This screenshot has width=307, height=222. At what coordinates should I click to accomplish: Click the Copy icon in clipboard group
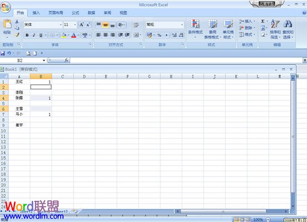[x=17, y=28]
